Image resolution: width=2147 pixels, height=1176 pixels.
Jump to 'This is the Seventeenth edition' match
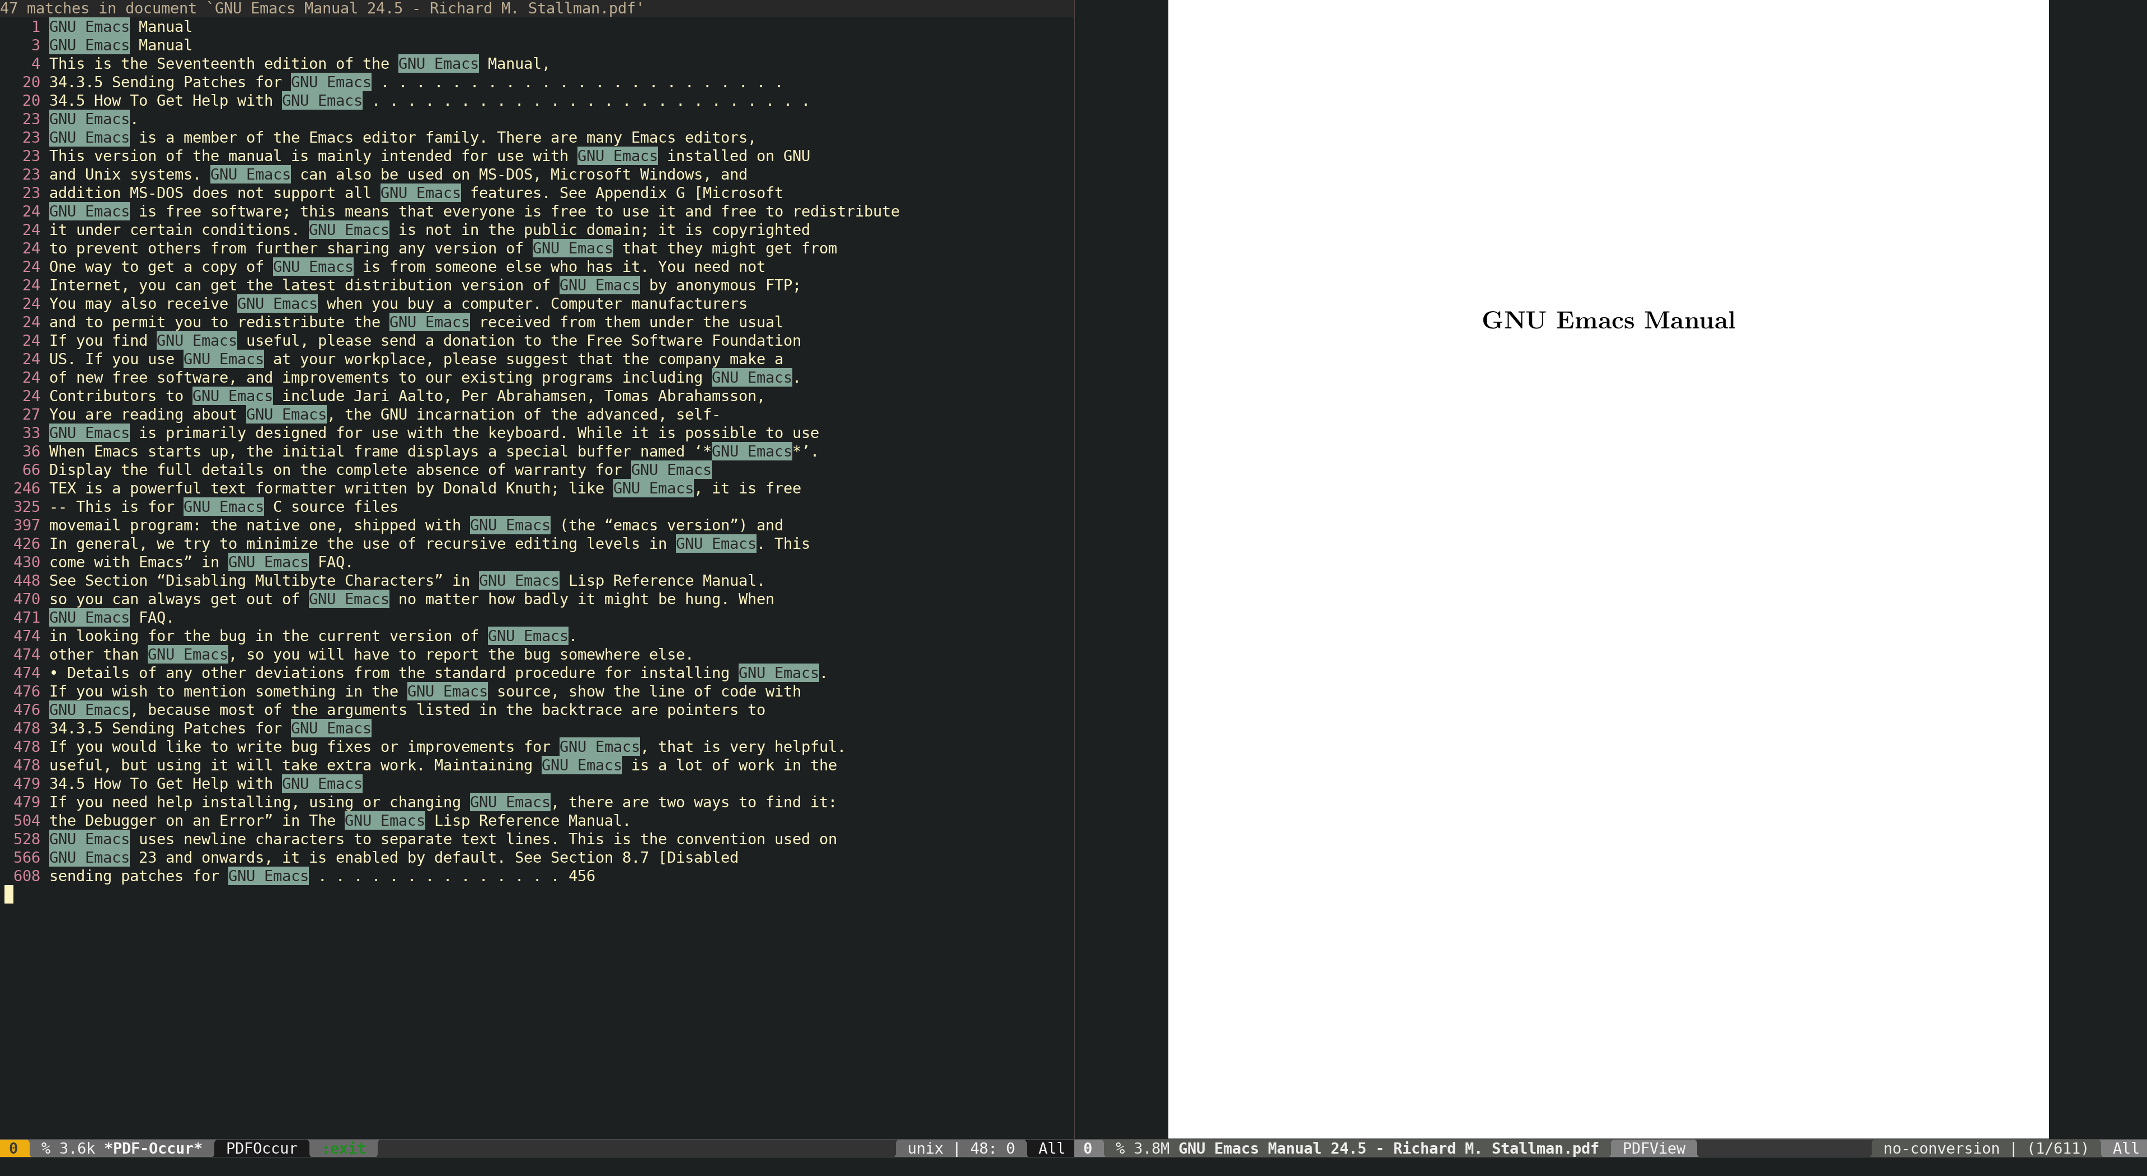tap(299, 63)
